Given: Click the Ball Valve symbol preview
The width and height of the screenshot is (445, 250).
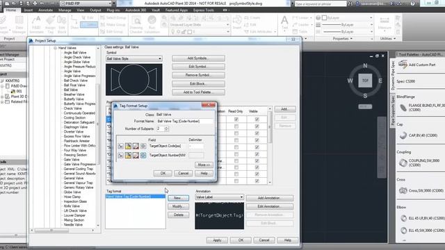Looking at the screenshot, I should pyautogui.click(x=134, y=79).
